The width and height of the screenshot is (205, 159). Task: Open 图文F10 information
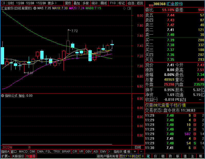point(125,156)
